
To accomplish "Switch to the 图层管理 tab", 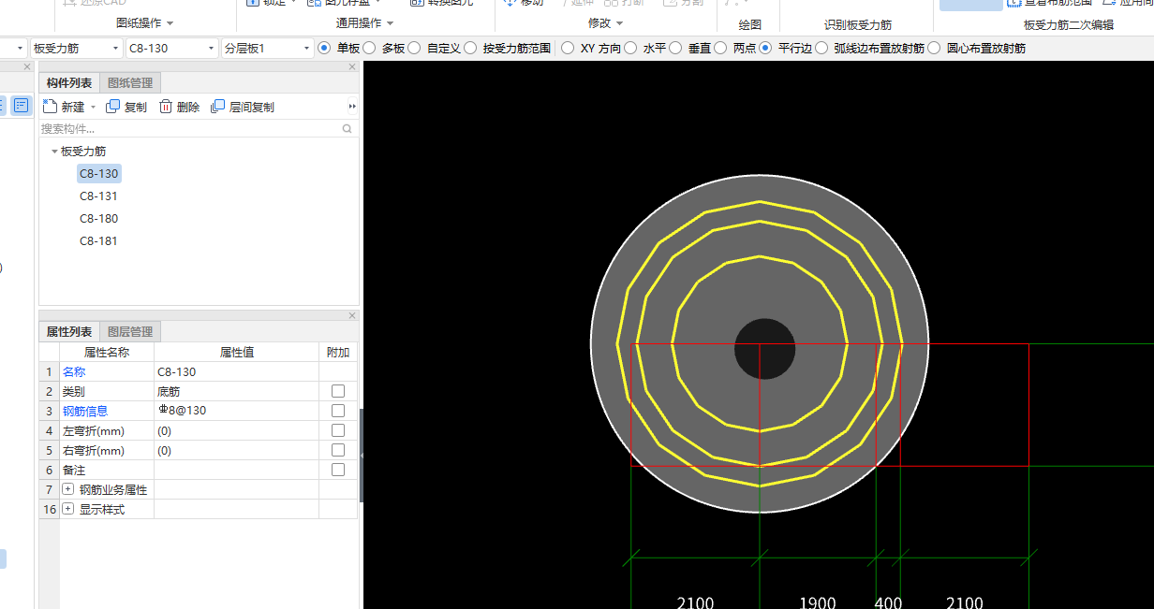I will click(x=130, y=332).
